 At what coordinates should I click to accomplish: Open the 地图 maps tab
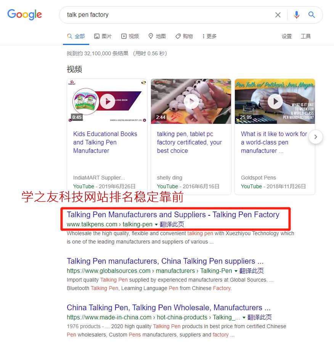tap(157, 36)
